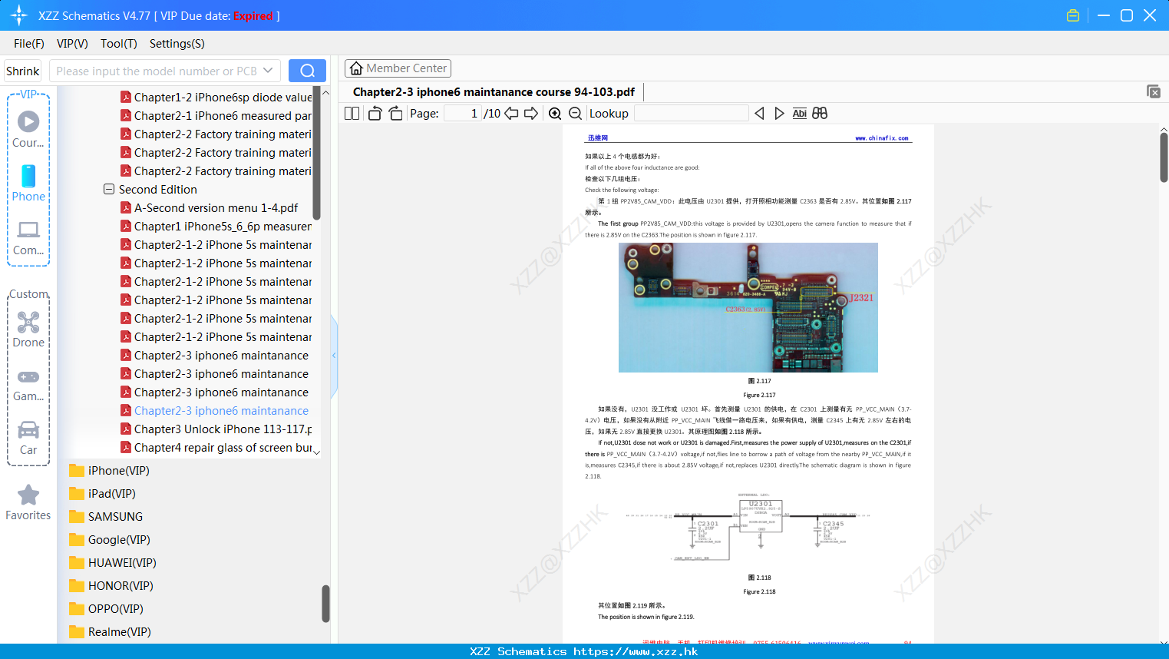
Task: Collapse the left panel with side handle
Action: pyautogui.click(x=334, y=356)
